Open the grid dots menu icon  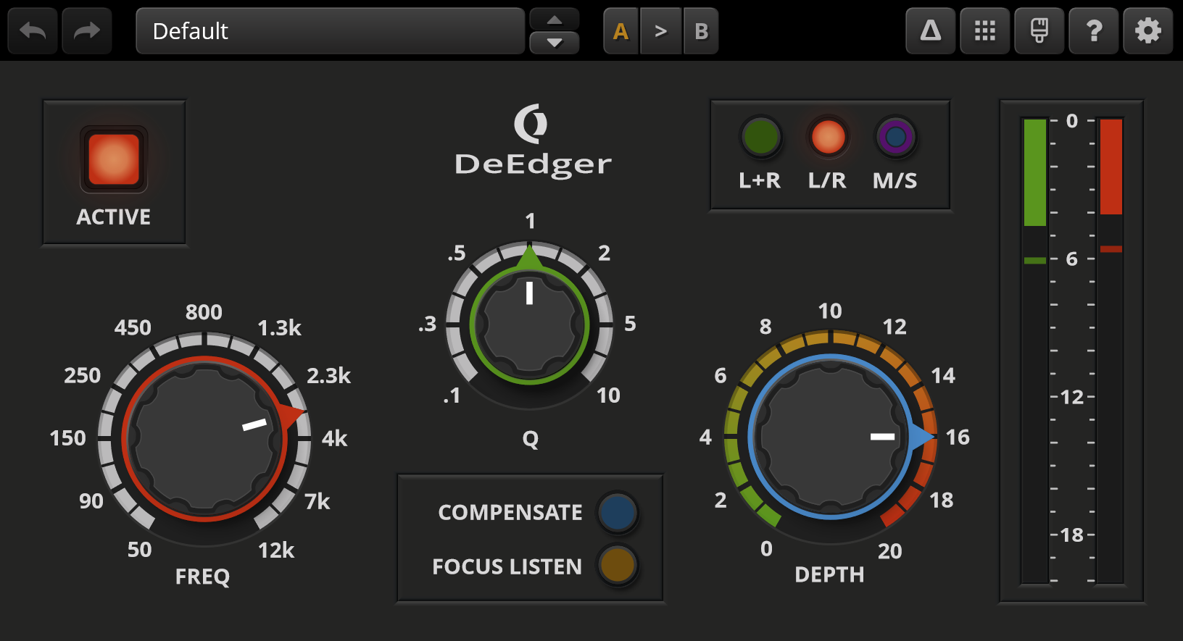coord(985,31)
